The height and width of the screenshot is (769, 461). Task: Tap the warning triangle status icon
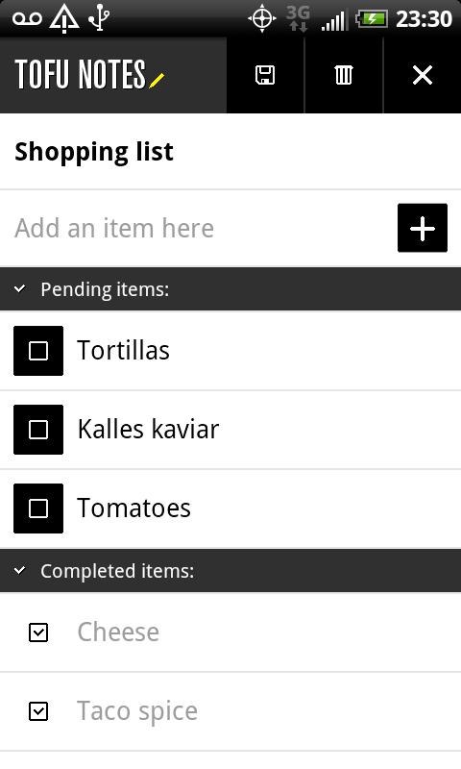[x=64, y=18]
